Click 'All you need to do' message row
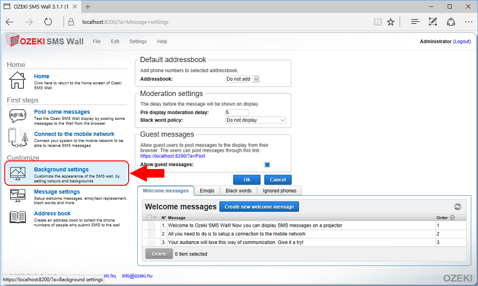 237,234
